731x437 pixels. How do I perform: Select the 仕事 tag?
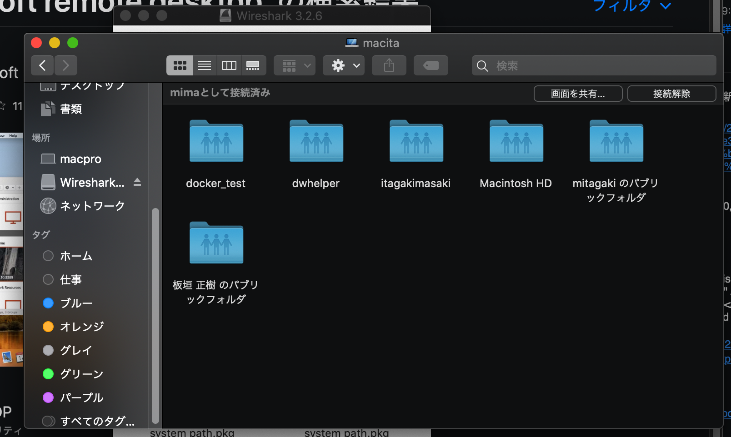[x=86, y=280]
